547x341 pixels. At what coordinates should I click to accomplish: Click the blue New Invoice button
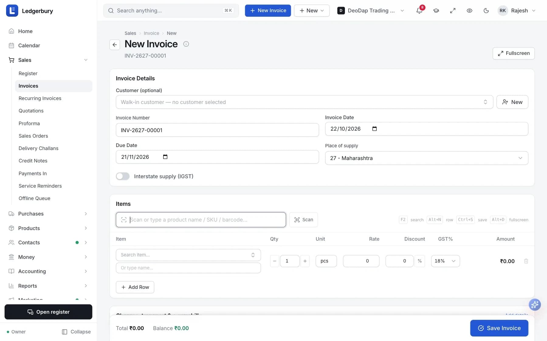pyautogui.click(x=268, y=11)
